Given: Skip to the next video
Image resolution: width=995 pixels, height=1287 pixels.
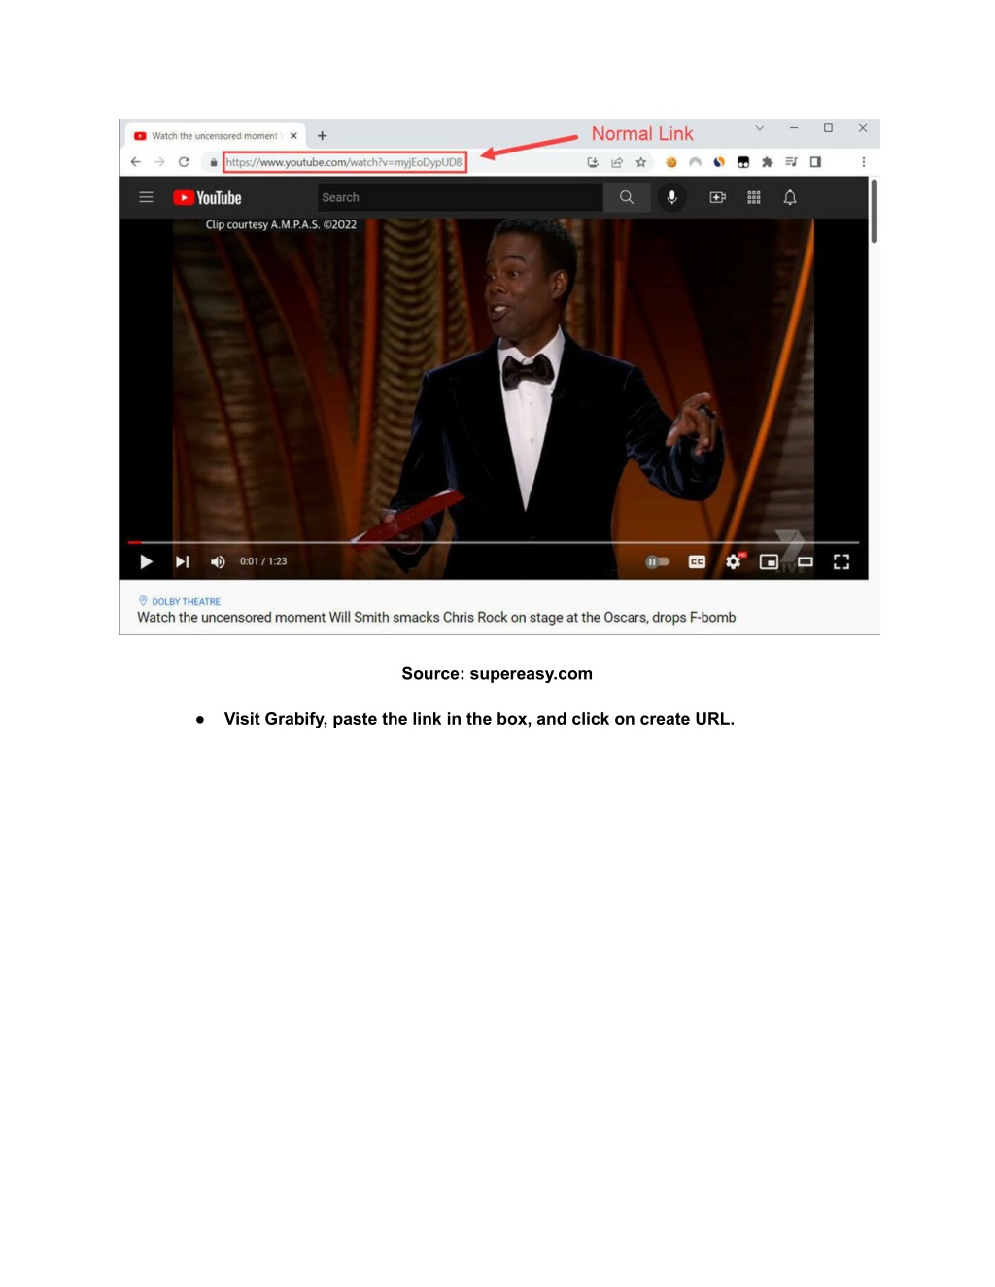Looking at the screenshot, I should click(x=182, y=561).
